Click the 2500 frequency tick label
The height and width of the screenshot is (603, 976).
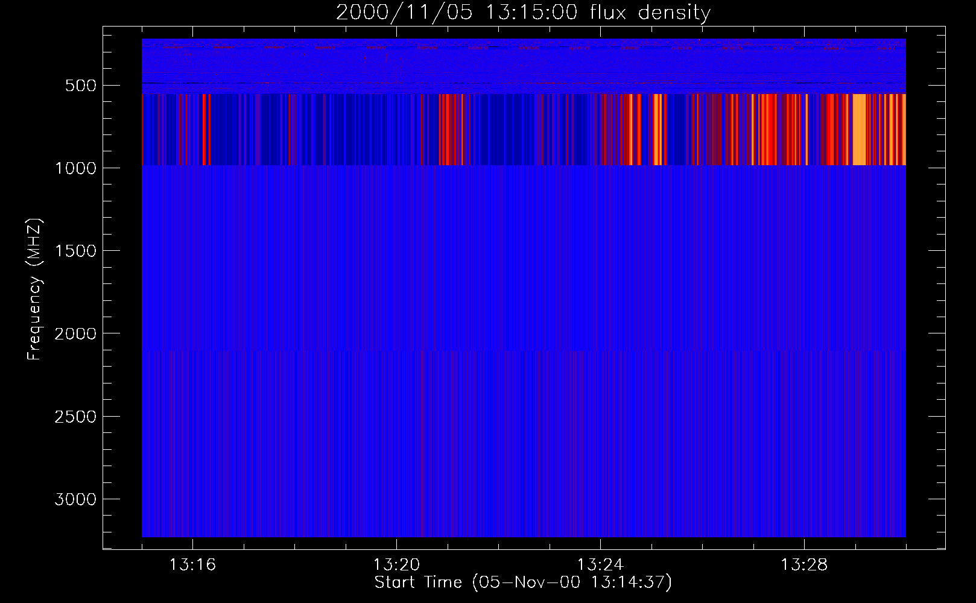click(75, 417)
